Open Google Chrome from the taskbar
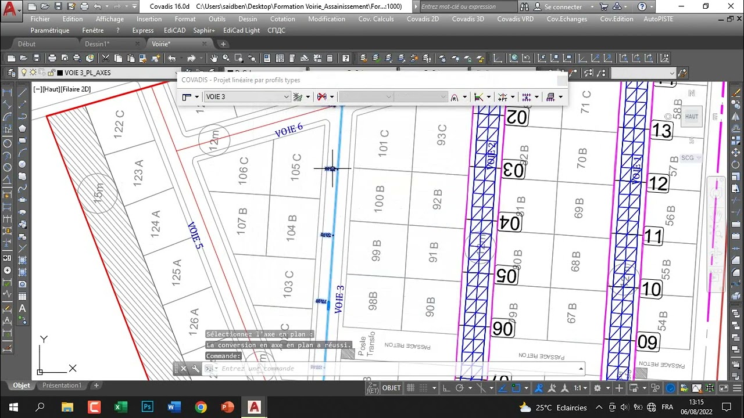This screenshot has height=418, width=744. click(x=201, y=407)
